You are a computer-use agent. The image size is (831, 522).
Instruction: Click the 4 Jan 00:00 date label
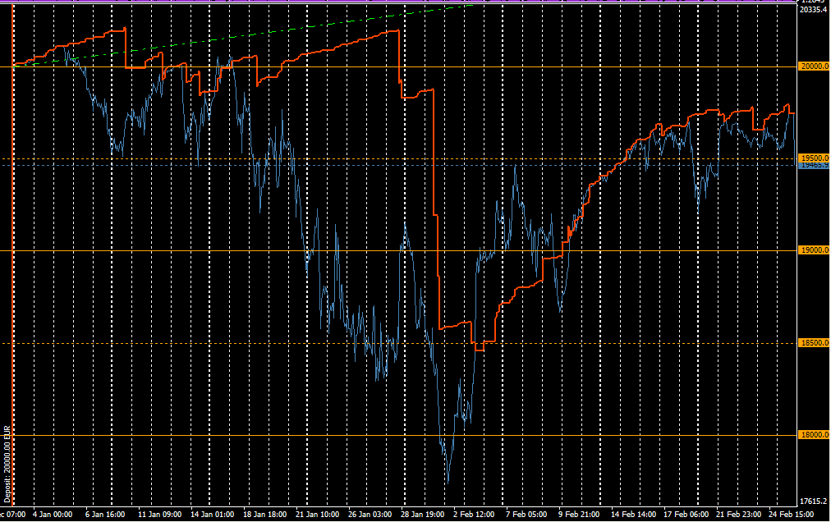[x=53, y=514]
